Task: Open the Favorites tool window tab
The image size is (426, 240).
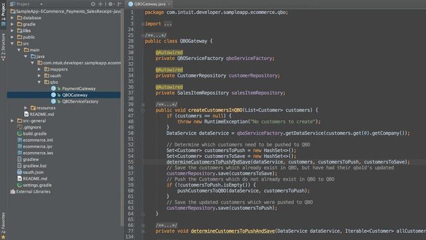Action: coord(3,226)
